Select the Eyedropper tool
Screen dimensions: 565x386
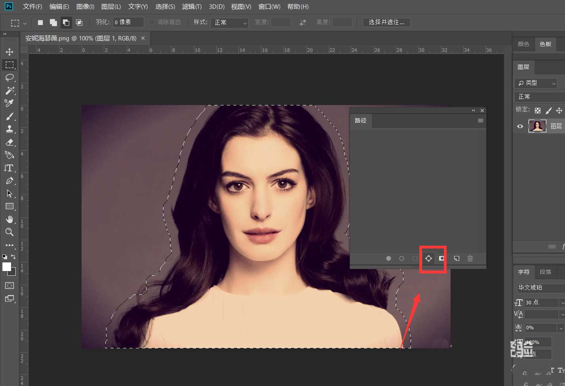10,103
